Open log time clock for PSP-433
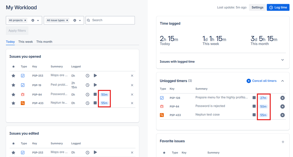Screen dimensions: 293x157 point(87,103)
